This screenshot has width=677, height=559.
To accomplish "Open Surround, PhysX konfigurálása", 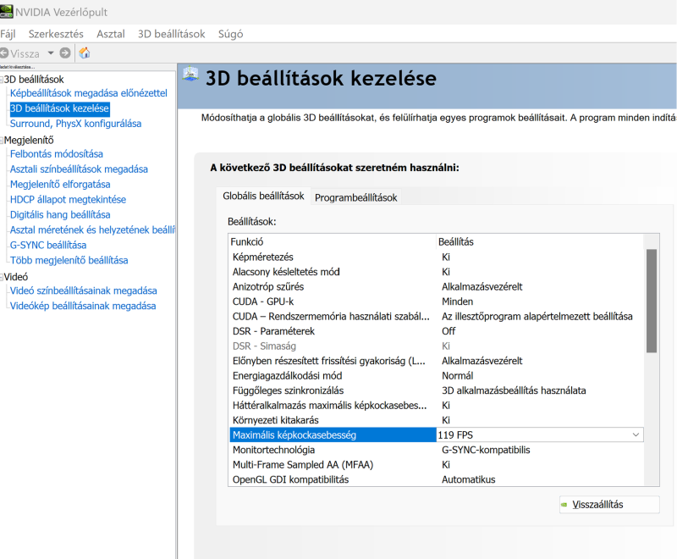I will click(75, 124).
